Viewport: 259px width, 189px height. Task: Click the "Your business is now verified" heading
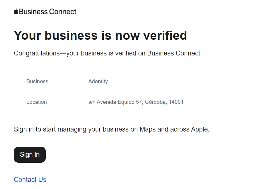click(x=100, y=35)
